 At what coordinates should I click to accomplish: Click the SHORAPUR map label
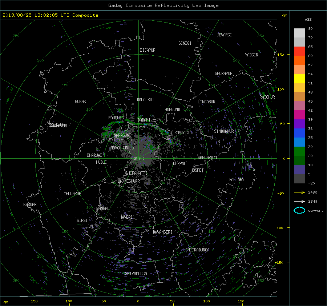(223, 73)
